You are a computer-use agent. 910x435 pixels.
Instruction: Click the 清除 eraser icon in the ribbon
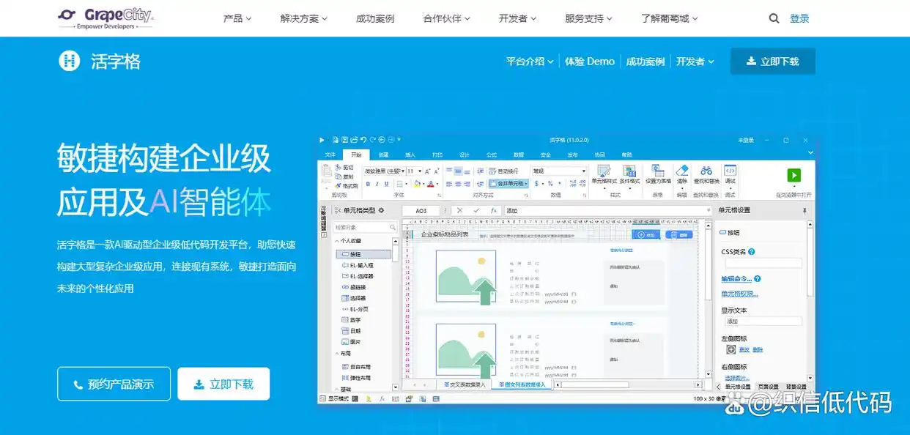coord(682,171)
